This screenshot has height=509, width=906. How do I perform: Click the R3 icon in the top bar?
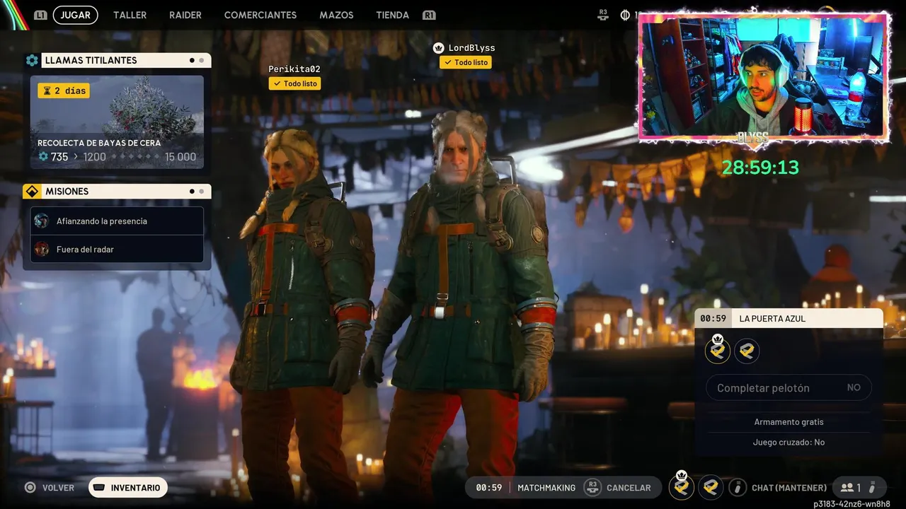(603, 15)
